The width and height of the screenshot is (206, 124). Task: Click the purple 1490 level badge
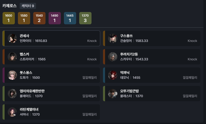55,18
